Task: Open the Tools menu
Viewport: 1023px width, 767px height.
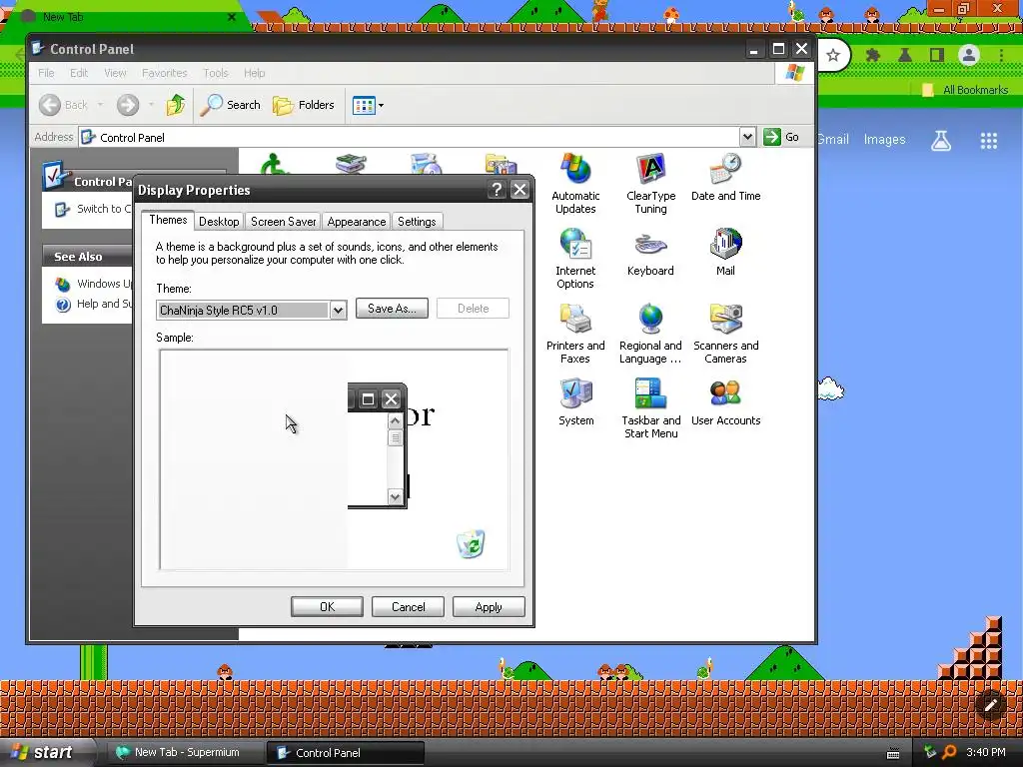Action: (x=216, y=73)
